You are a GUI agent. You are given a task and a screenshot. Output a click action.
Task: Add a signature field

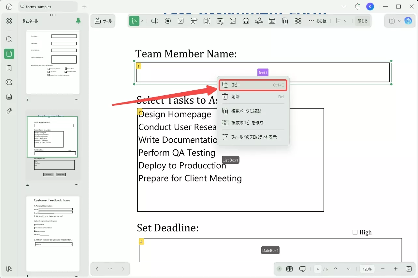(259, 21)
